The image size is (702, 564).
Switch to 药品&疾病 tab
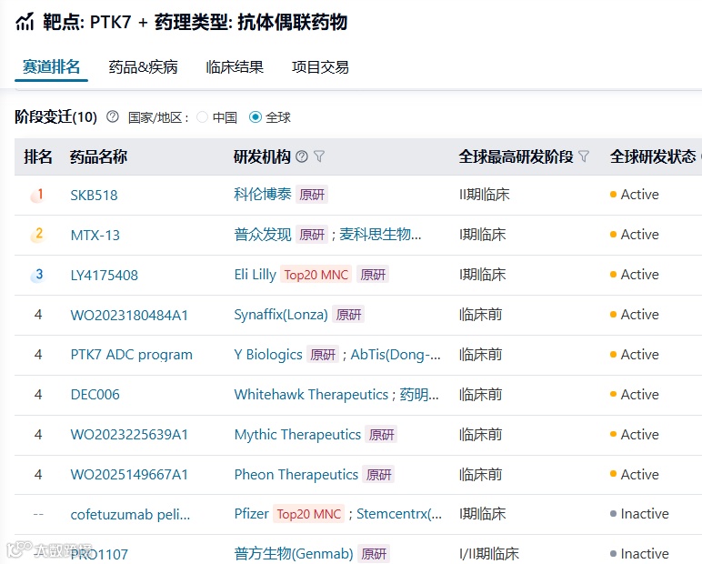pyautogui.click(x=143, y=66)
